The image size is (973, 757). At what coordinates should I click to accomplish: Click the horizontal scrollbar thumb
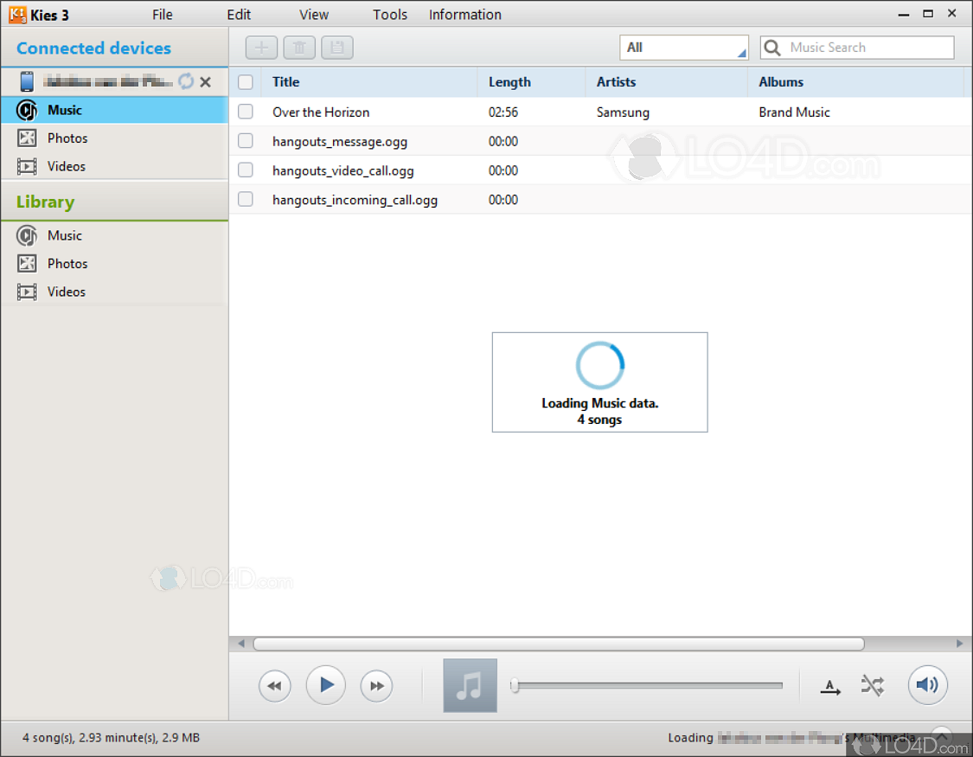(x=559, y=644)
